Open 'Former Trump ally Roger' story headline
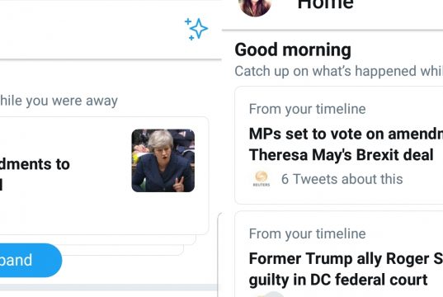Image resolution: width=443 pixels, height=297 pixels. 346,258
